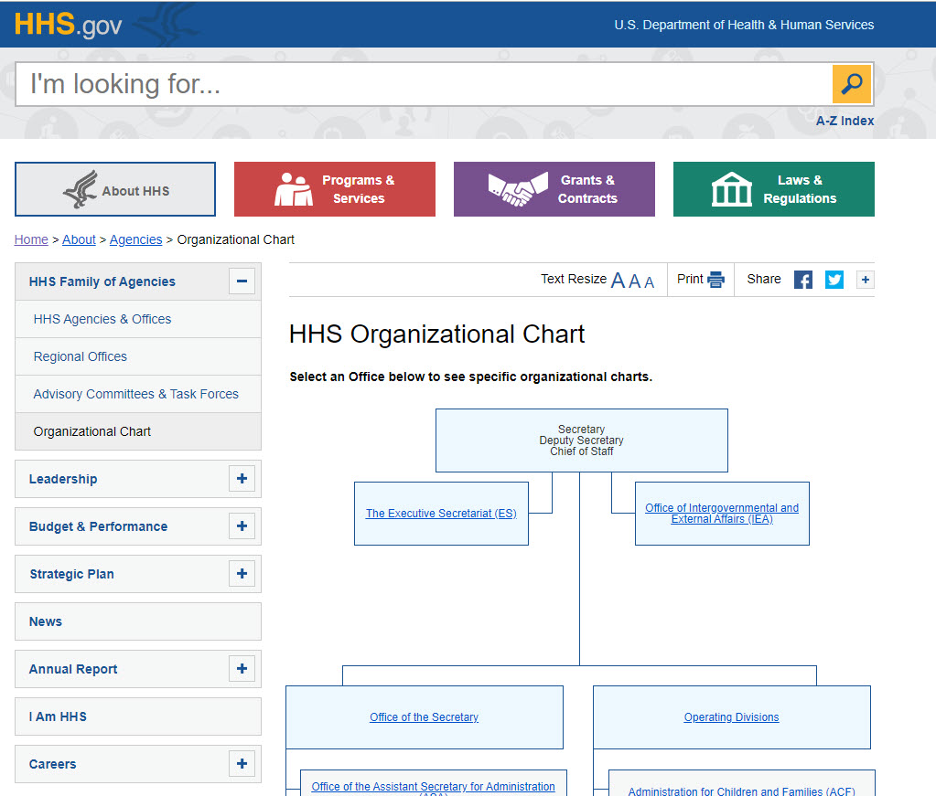Expand the Budget & Performance section
Viewport: 936px width, 796px height.
(242, 526)
